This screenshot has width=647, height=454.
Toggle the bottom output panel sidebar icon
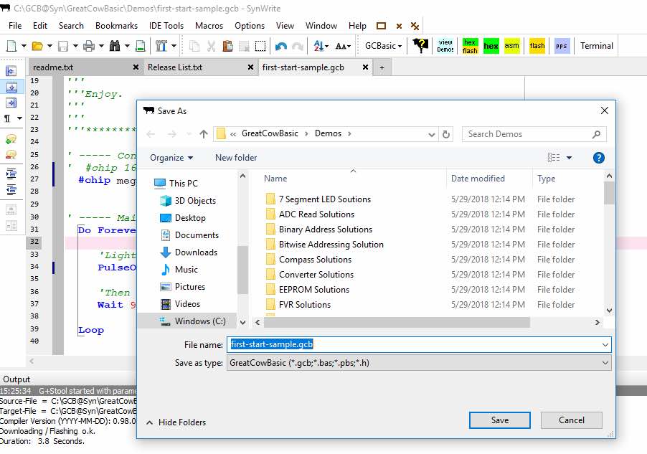pyautogui.click(x=11, y=87)
